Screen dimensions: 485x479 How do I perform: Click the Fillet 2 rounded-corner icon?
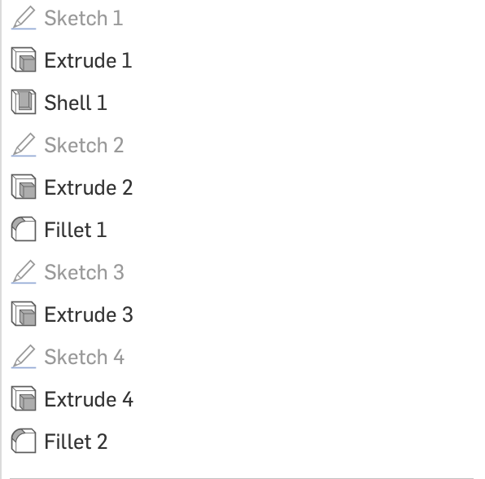tap(24, 441)
